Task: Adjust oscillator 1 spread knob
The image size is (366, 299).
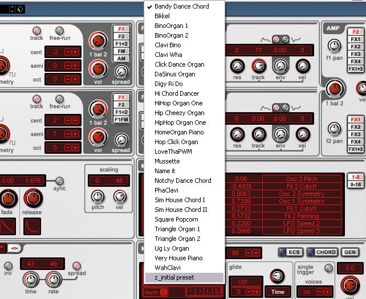Action: tap(121, 72)
